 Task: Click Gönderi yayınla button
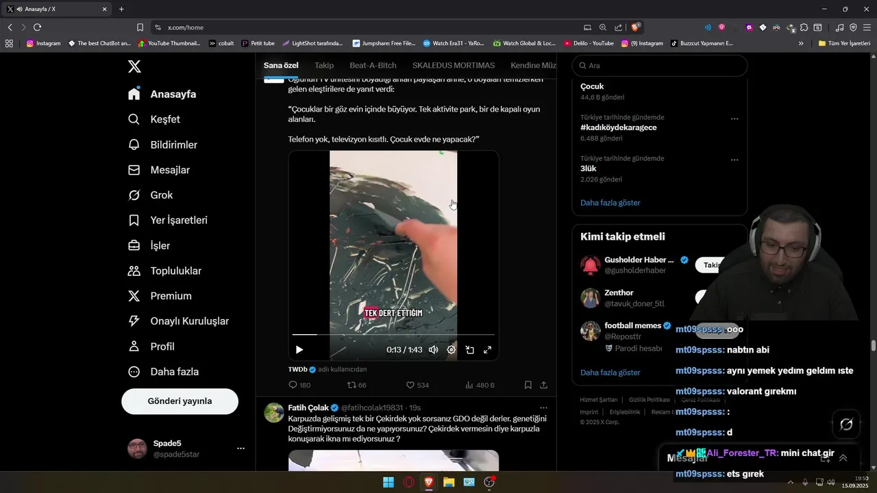180,401
